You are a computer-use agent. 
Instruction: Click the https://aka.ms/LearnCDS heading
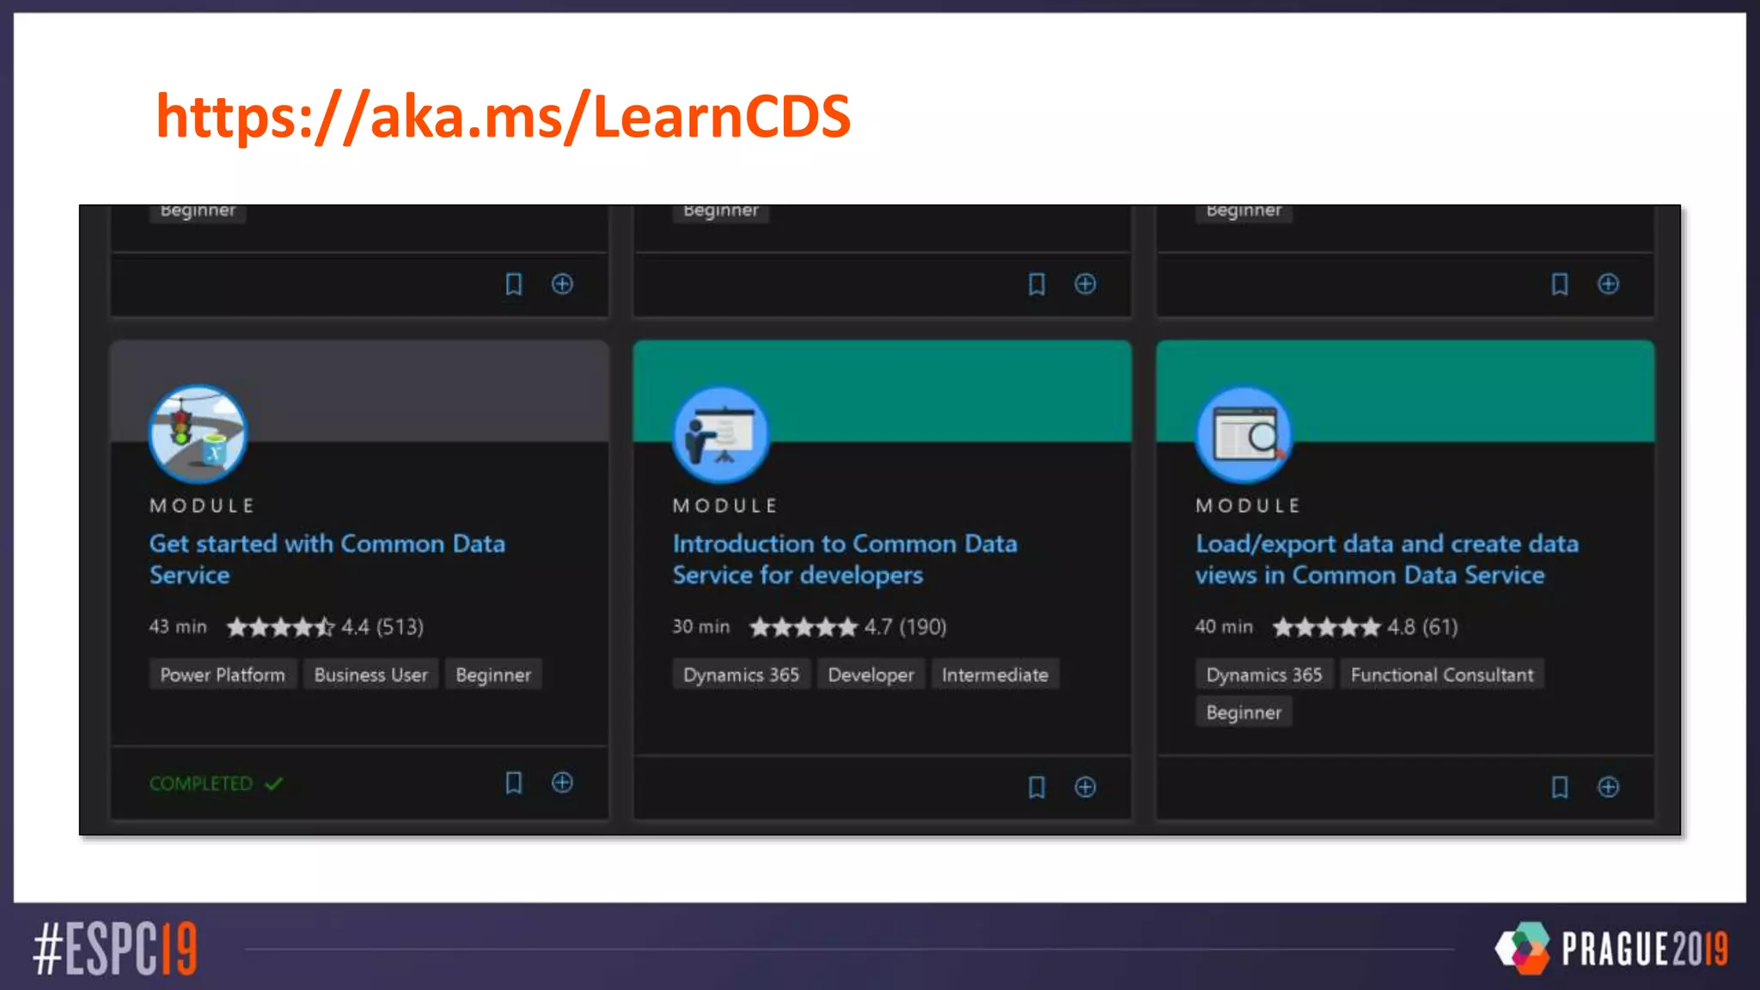[x=503, y=115]
